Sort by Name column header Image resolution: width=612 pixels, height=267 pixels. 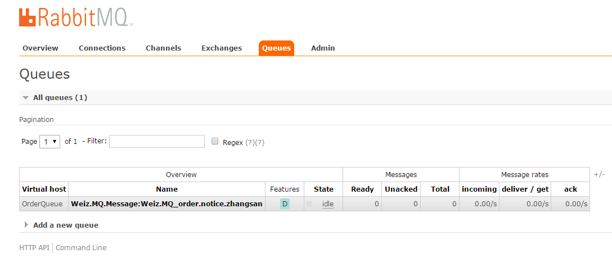(166, 189)
